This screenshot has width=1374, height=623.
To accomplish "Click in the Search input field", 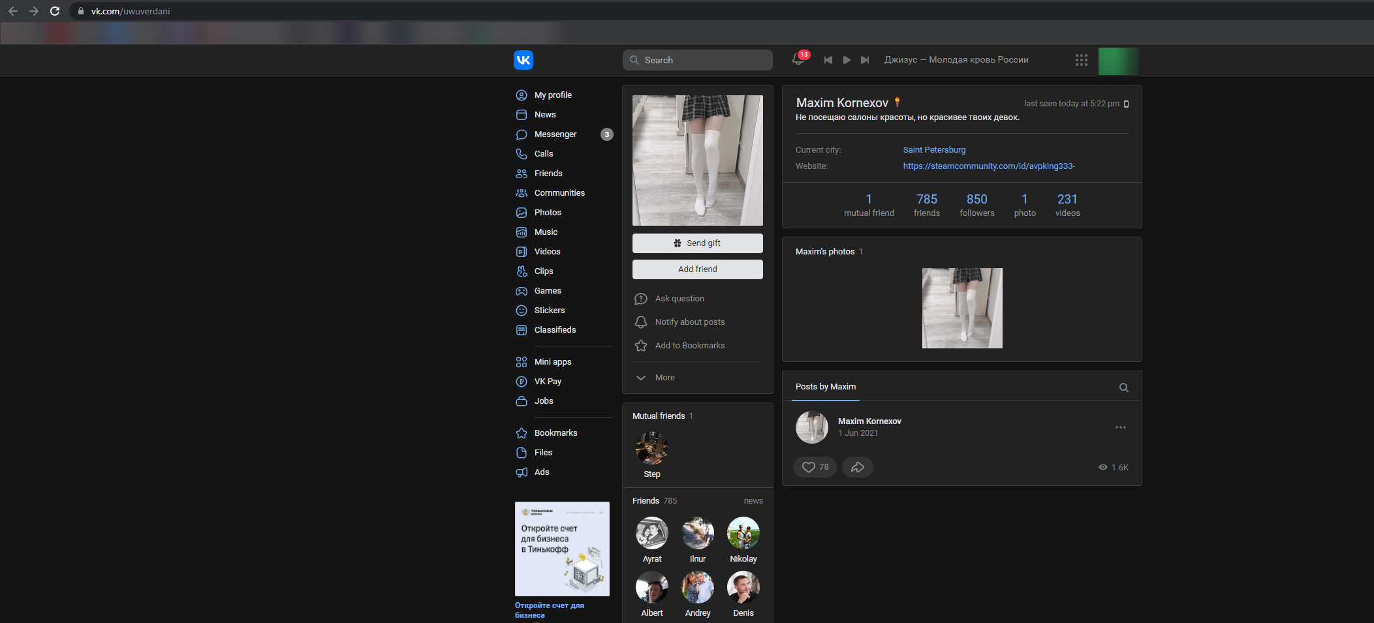I will click(x=705, y=60).
